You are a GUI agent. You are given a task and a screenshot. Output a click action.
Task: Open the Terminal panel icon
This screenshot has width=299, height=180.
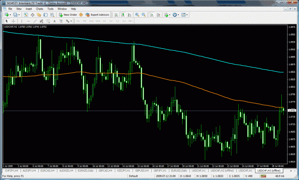click(45, 15)
